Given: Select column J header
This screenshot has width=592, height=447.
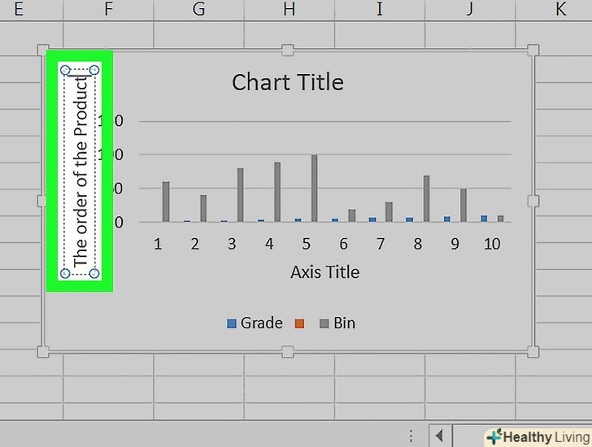Looking at the screenshot, I should click(469, 10).
